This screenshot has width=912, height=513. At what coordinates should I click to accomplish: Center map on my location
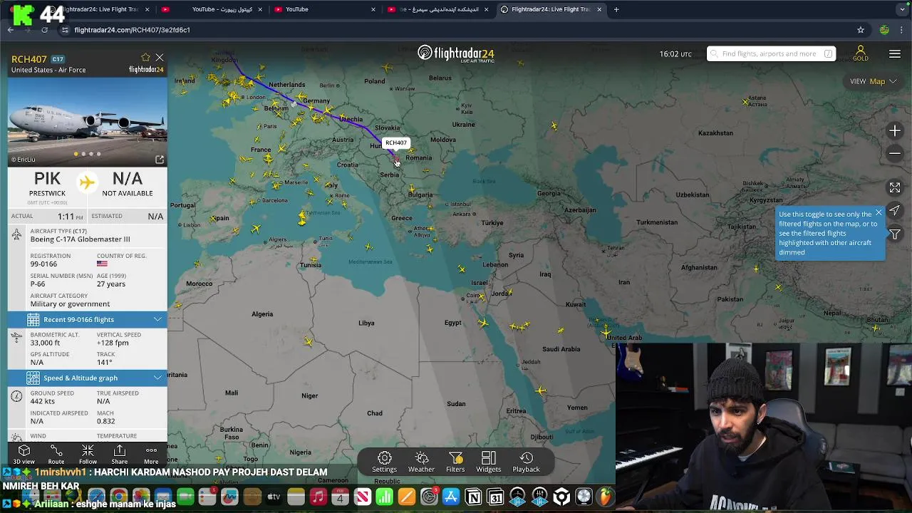point(895,211)
